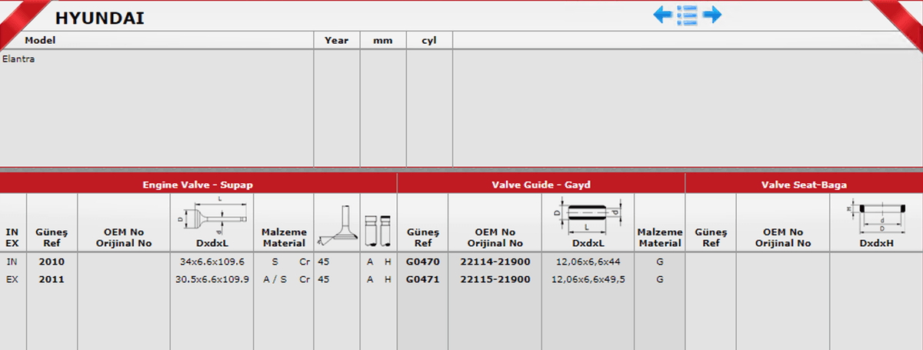Click seat angle 45 in IN row
Screen dimensions: 923x350
(x=323, y=262)
